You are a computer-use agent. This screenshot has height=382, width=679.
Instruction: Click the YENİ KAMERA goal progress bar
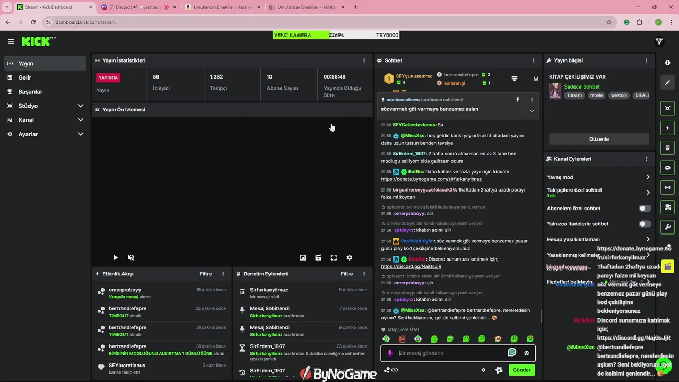coord(336,35)
